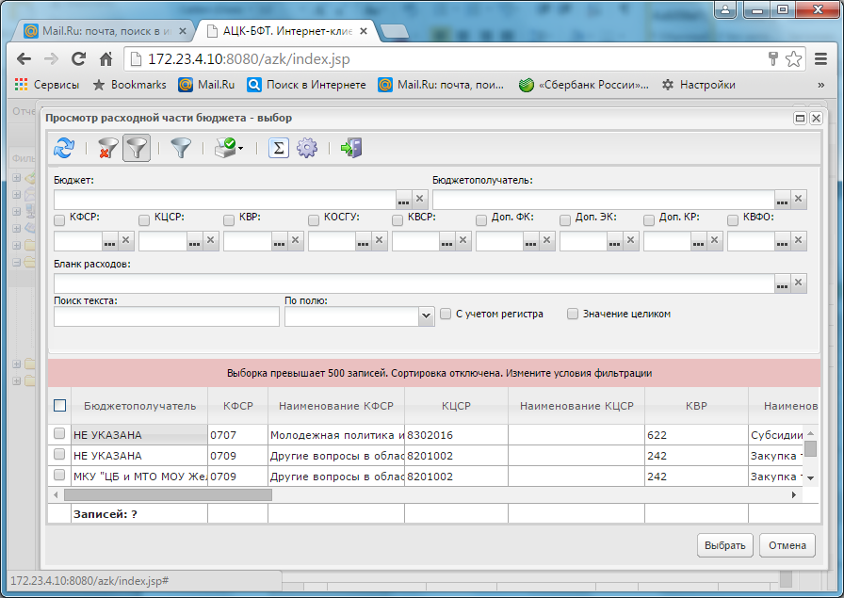Clear the Бланк расходов field with X button
The height and width of the screenshot is (598, 844).
[x=799, y=283]
